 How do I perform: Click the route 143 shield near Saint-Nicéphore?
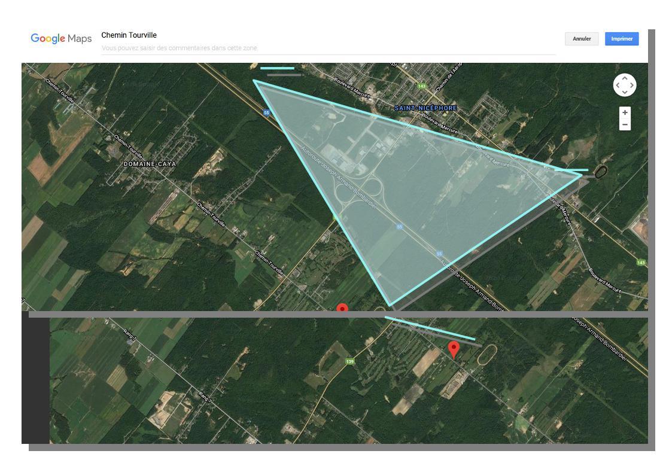[421, 86]
